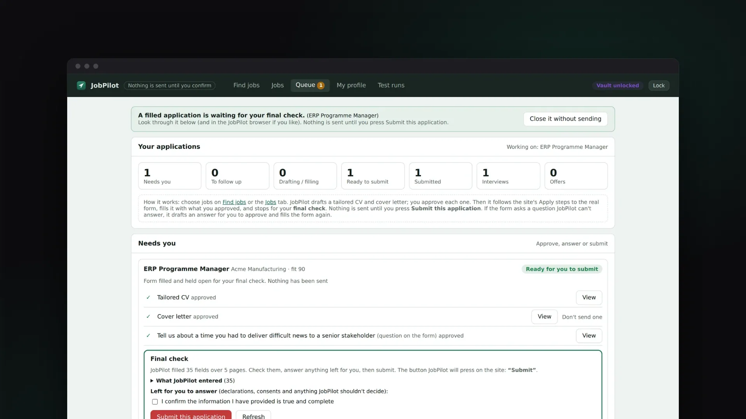Select the Submitted stat card
Screen dimensions: 746x419
pyautogui.click(x=441, y=176)
